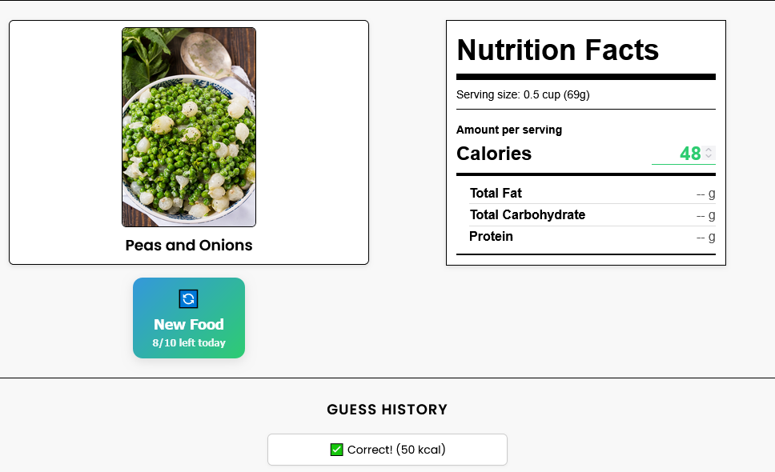775x472 pixels.
Task: Click the Nutrition Facts heading
Action: point(557,50)
